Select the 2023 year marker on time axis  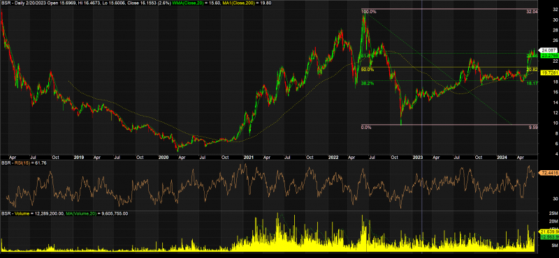point(417,157)
